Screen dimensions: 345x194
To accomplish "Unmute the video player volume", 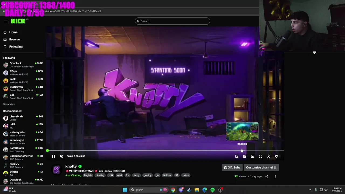I will point(61,156).
